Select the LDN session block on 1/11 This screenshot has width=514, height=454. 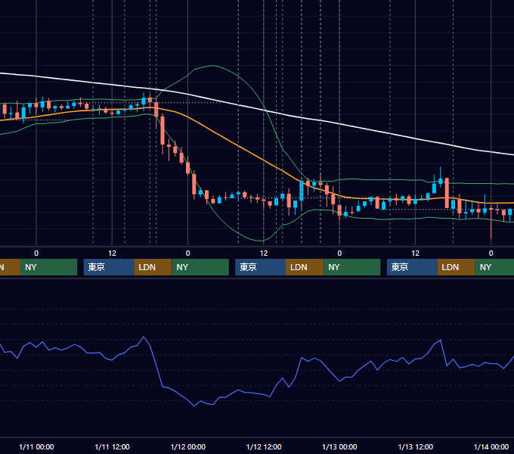pyautogui.click(x=153, y=267)
